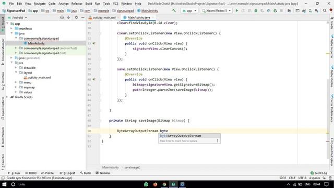Click the saveImage() breadcrumb below editor
Screen dimensions: 334x188
click(x=132, y=168)
